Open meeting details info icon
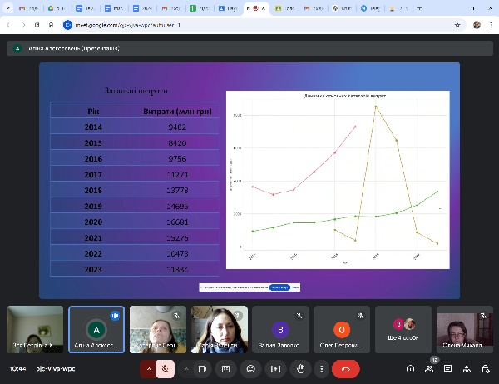Viewport: 499px width, 384px height. [x=410, y=368]
